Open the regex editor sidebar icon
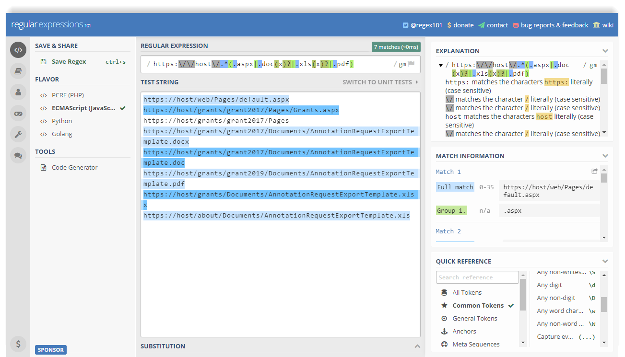625x357 pixels. click(18, 50)
